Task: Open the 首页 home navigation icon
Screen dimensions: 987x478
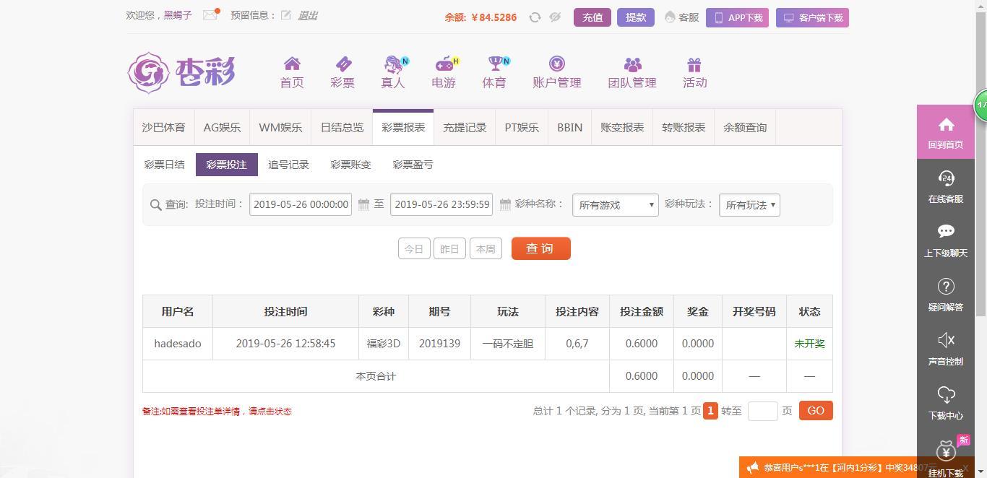Action: point(292,64)
